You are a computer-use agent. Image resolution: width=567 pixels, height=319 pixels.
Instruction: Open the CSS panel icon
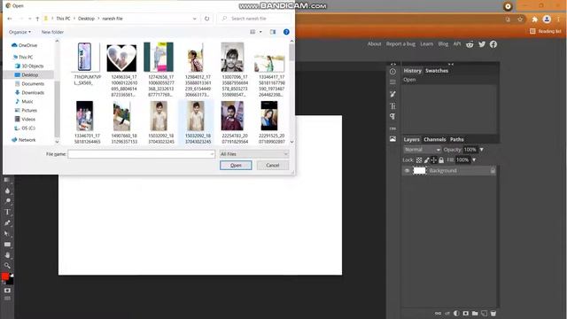click(x=392, y=128)
